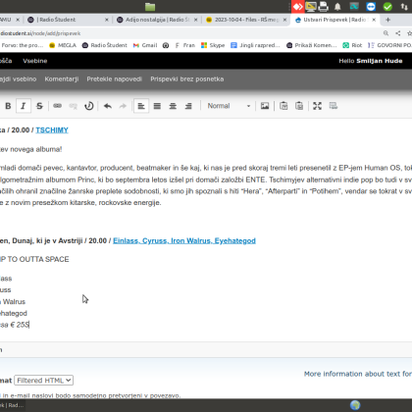The width and height of the screenshot is (412, 412).
Task: Insert a hyperlink with link icon
Action: tap(58, 106)
